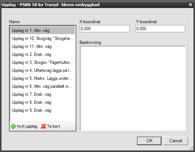Select Upplag nr 2, Ensk. väg

click(x=43, y=54)
